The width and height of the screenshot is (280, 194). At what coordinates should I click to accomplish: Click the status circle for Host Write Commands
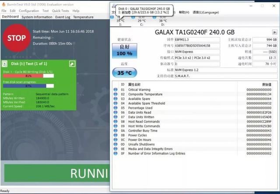pos(115,126)
